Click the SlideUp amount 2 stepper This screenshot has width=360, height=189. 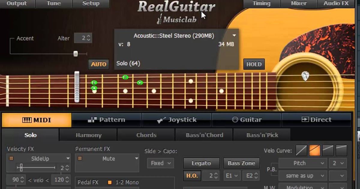(x=67, y=168)
